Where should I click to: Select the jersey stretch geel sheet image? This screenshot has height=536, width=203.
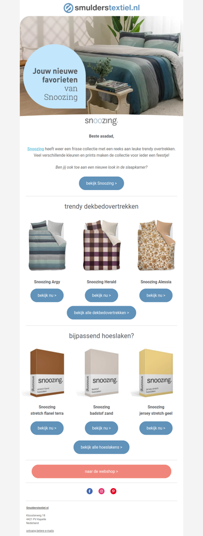tap(156, 372)
